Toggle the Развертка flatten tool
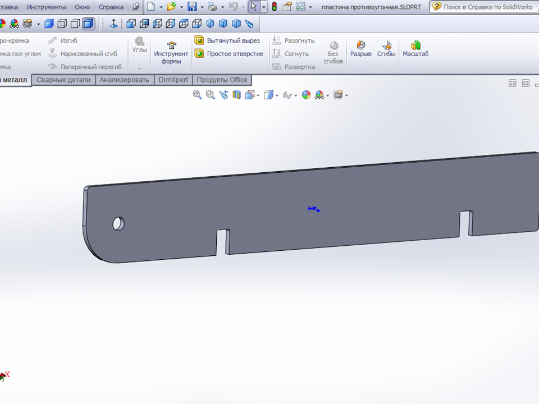The height and width of the screenshot is (404, 539). tap(294, 67)
